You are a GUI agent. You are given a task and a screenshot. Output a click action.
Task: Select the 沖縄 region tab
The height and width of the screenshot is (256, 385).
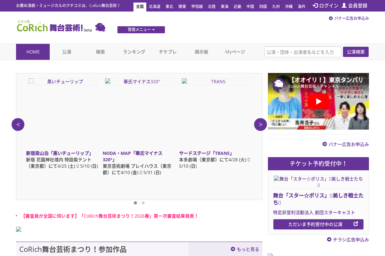289,7
